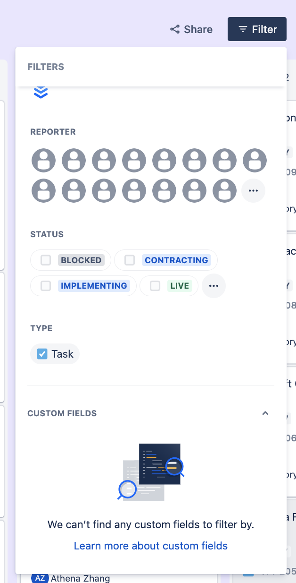
Task: Click the Share button
Action: pos(191,29)
